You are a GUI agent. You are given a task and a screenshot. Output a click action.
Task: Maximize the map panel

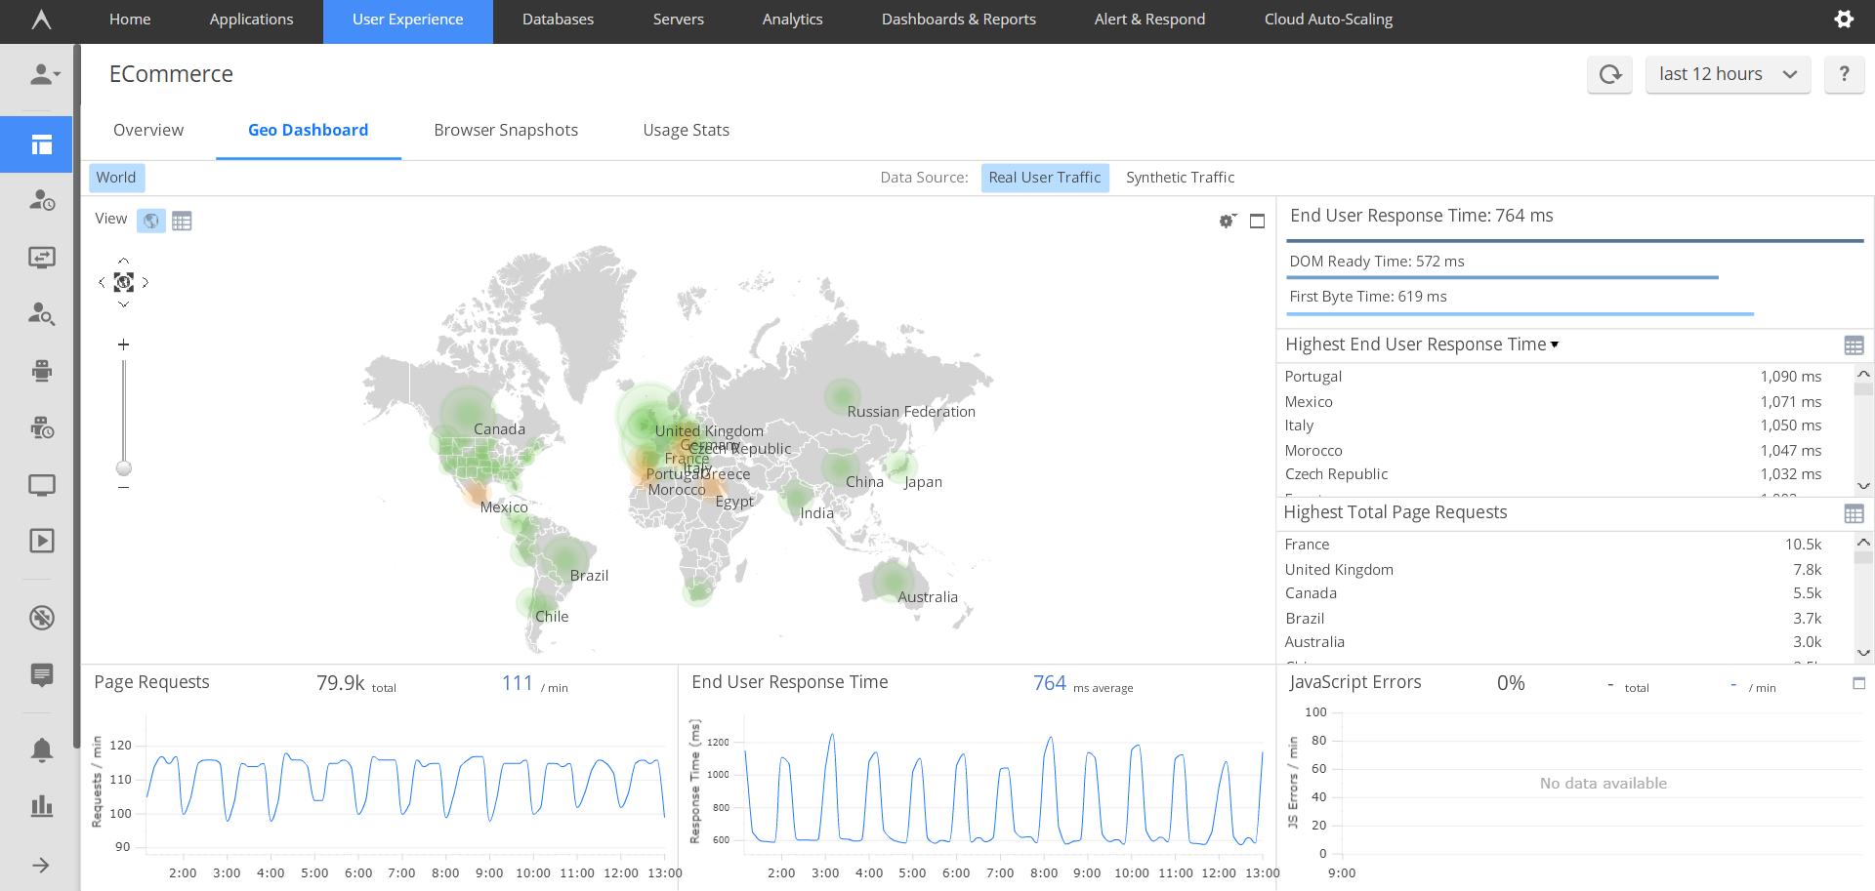pyautogui.click(x=1258, y=222)
